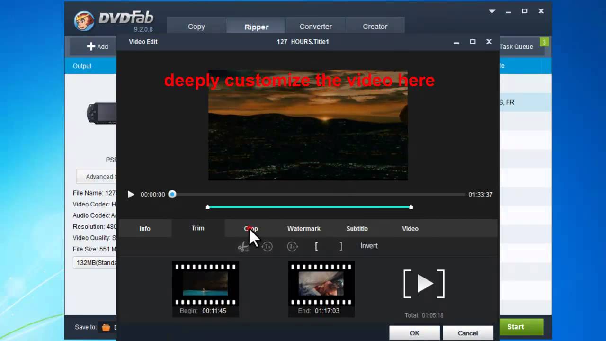The image size is (606, 341).
Task: Click the trim range end handle
Action: (411, 207)
